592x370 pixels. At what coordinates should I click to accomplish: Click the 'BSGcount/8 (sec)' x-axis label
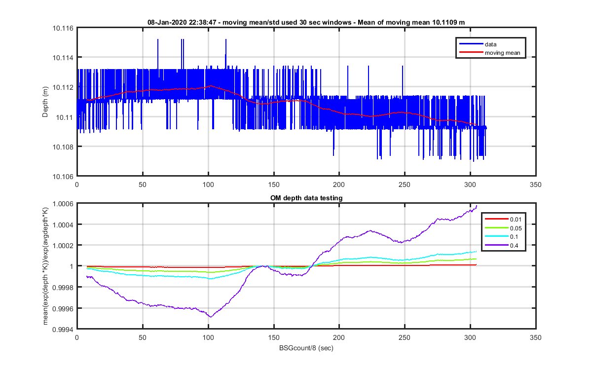306,347
